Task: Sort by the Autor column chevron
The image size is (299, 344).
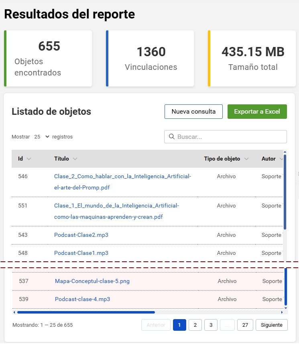Action: pos(281,159)
